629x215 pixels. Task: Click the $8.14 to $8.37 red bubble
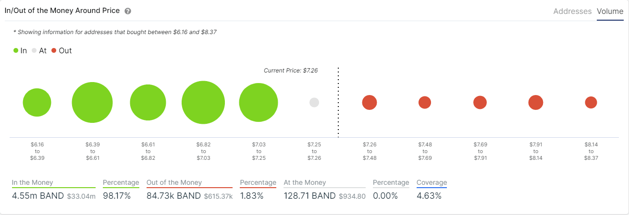click(x=591, y=103)
